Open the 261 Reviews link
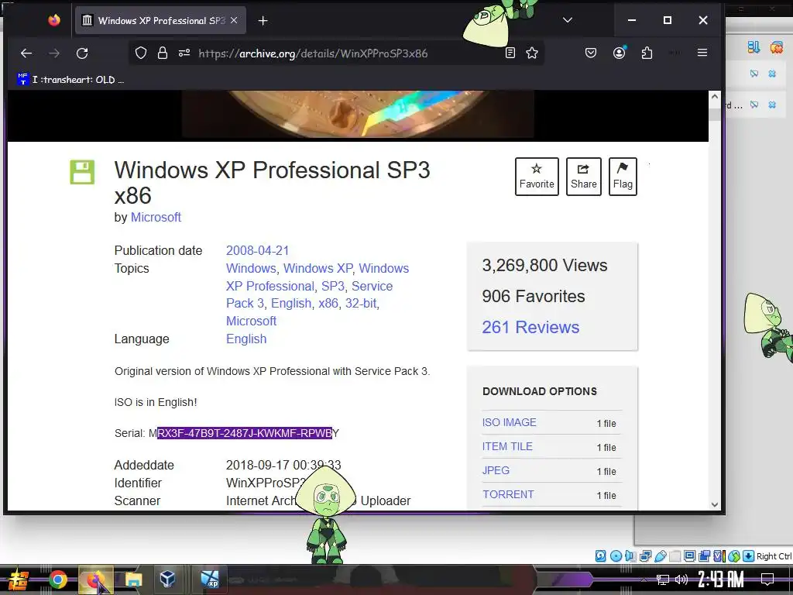The width and height of the screenshot is (793, 595). 530,328
